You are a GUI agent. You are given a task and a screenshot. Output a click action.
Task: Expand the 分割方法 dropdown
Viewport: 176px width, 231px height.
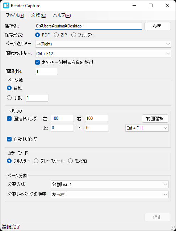(x=110, y=184)
